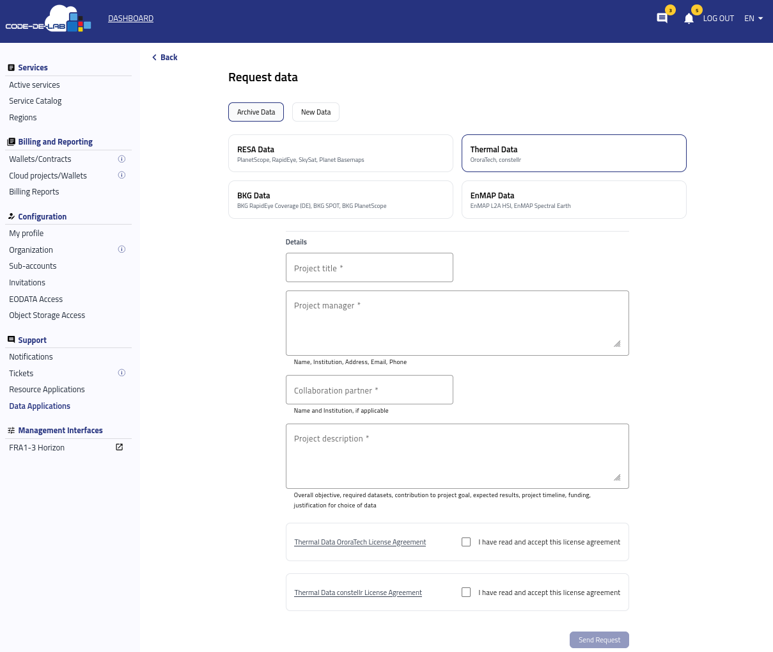
Task: Click the Management Interfaces section icon
Action: [11, 431]
